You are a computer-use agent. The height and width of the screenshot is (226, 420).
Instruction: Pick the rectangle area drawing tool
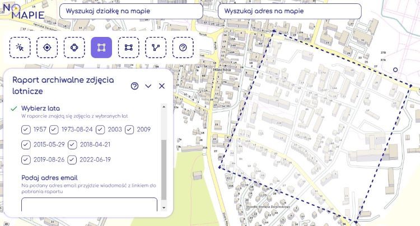click(x=129, y=48)
